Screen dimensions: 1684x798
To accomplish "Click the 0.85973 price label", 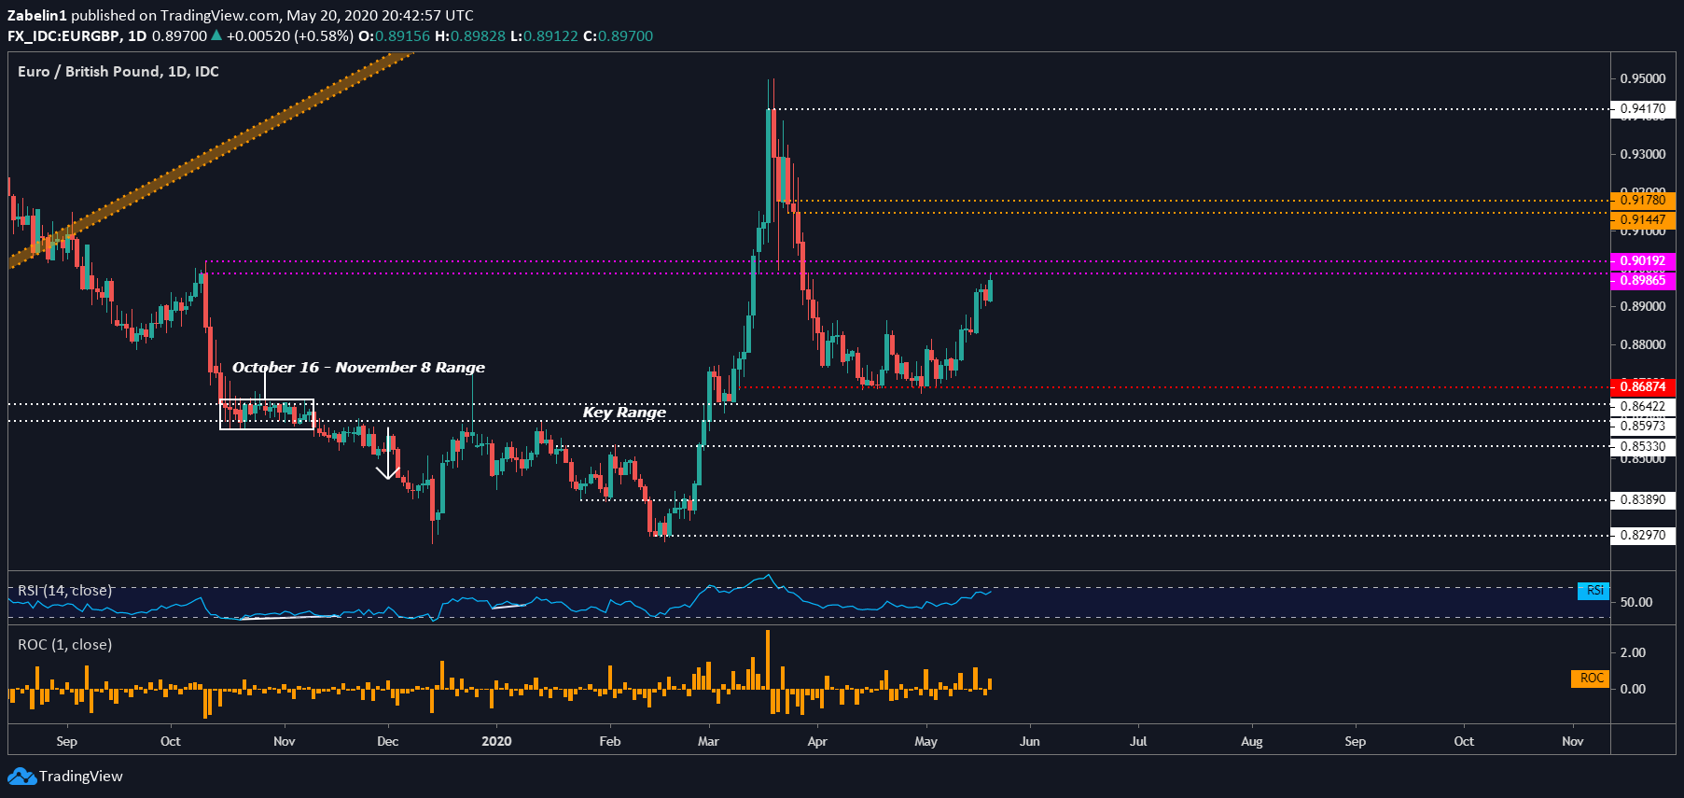I will coord(1643,427).
